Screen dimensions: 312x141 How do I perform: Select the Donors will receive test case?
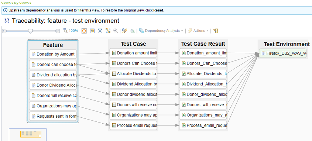pos(133,104)
